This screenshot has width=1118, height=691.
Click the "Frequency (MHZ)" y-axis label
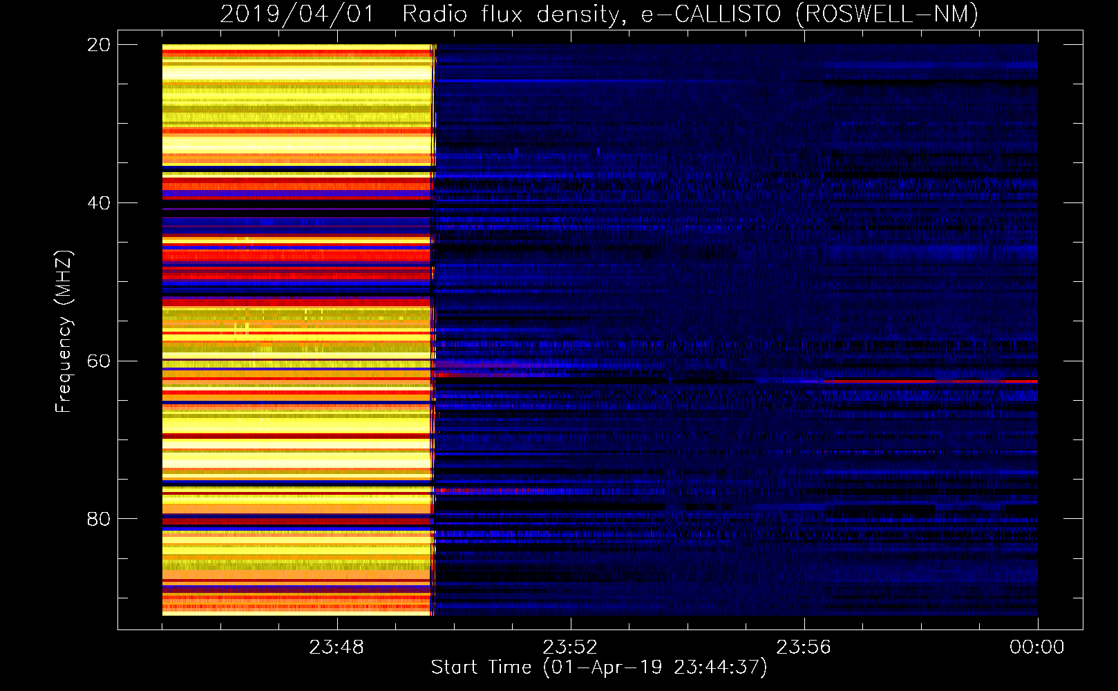(x=63, y=332)
